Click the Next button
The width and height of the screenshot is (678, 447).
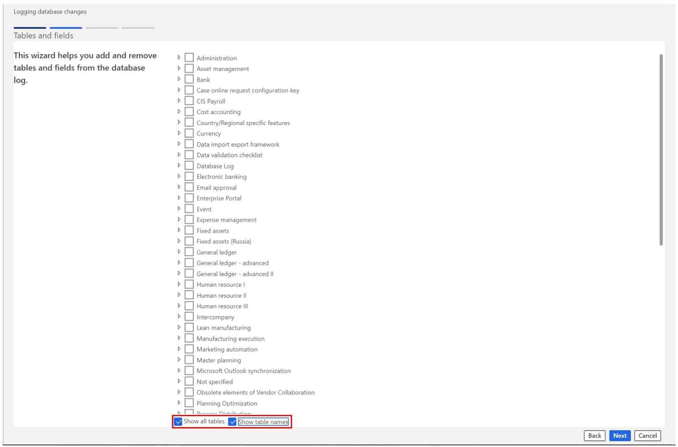click(620, 435)
